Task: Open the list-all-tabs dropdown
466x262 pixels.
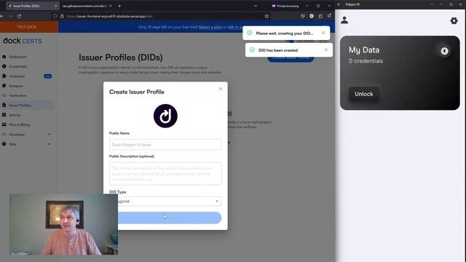Action: coord(256,6)
